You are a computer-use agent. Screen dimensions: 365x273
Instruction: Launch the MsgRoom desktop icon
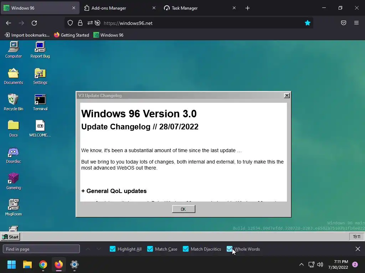(13, 207)
